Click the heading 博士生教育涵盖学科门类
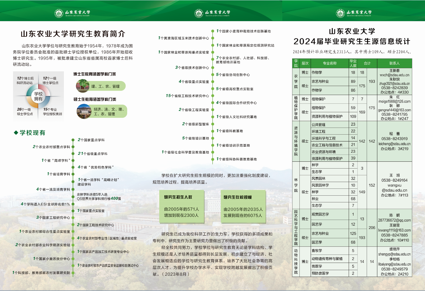This screenshot has height=291, width=425. 95,74
